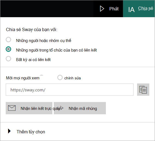Viewport: 155px width, 141px height.
Task: Open the Chia sẻ share tab
Action: point(139,9)
